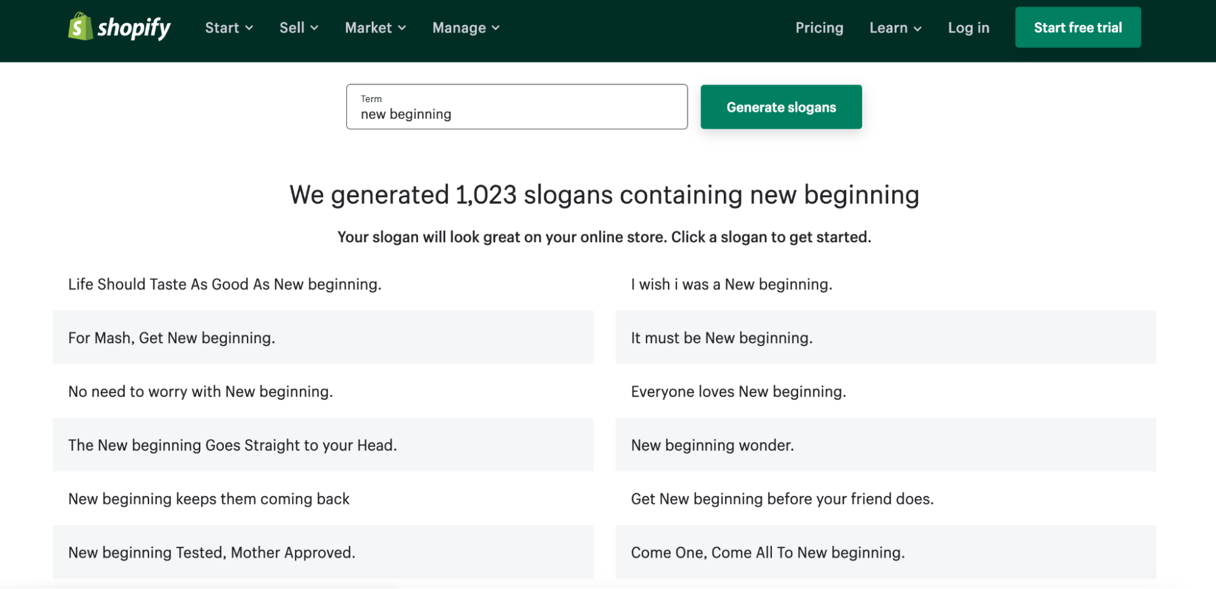Viewport: 1216px width, 589px height.
Task: Choose 'No need to worry with New beginning.'
Action: pos(323,391)
